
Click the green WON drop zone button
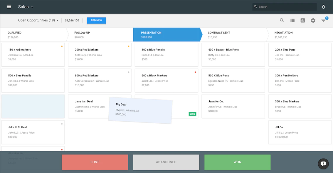(238, 162)
